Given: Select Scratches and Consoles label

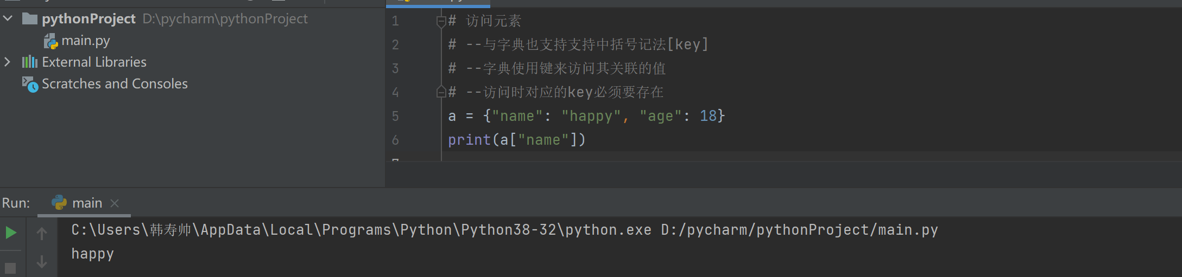Looking at the screenshot, I should 115,84.
